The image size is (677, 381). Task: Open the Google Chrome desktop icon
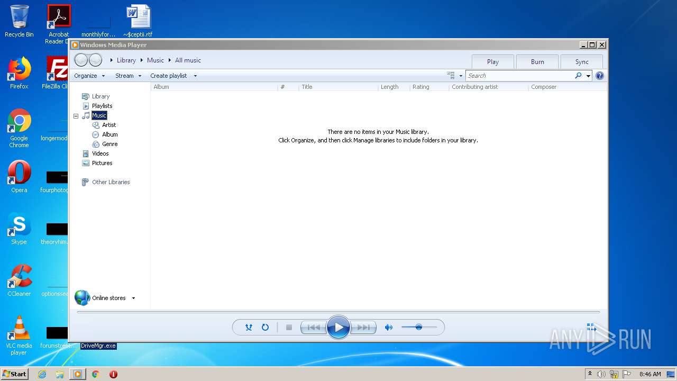coord(19,129)
